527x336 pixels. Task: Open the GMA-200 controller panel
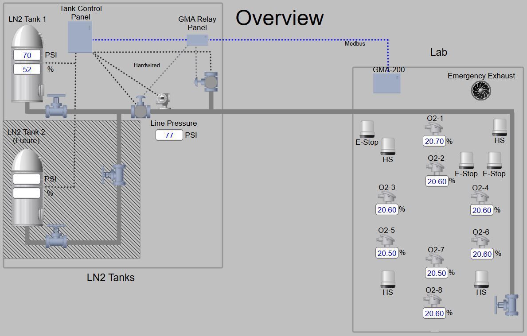click(x=387, y=84)
